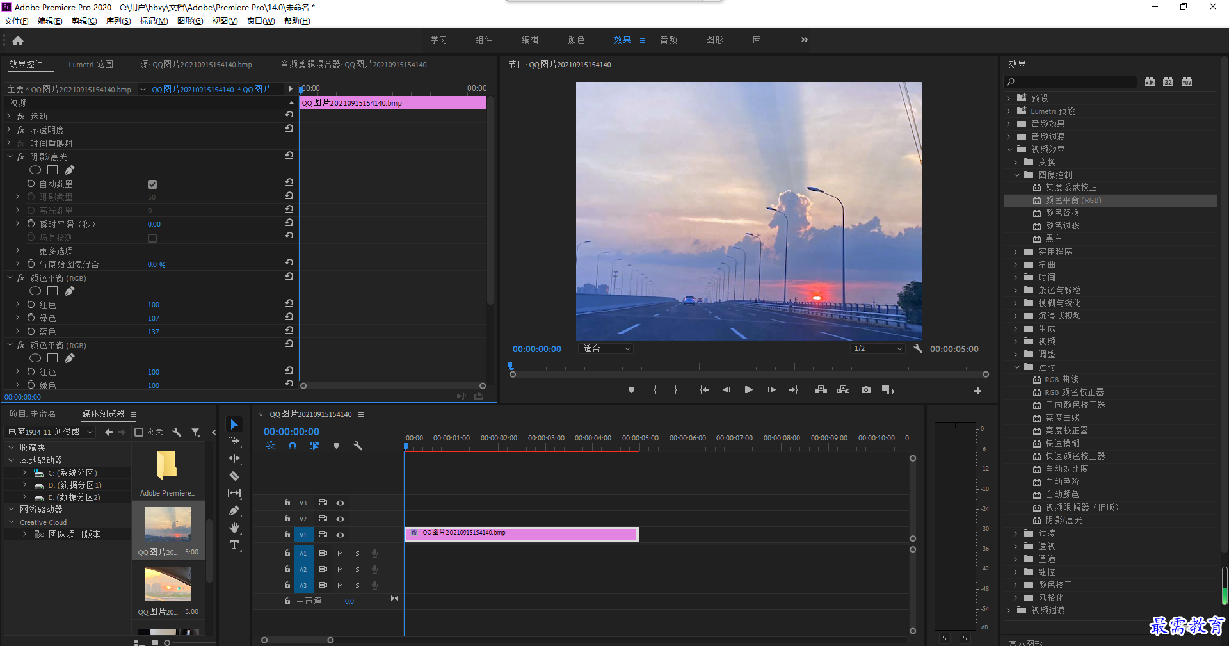Viewport: 1229px width, 646px height.
Task: Expand the 颜色校正 folder
Action: (1016, 585)
